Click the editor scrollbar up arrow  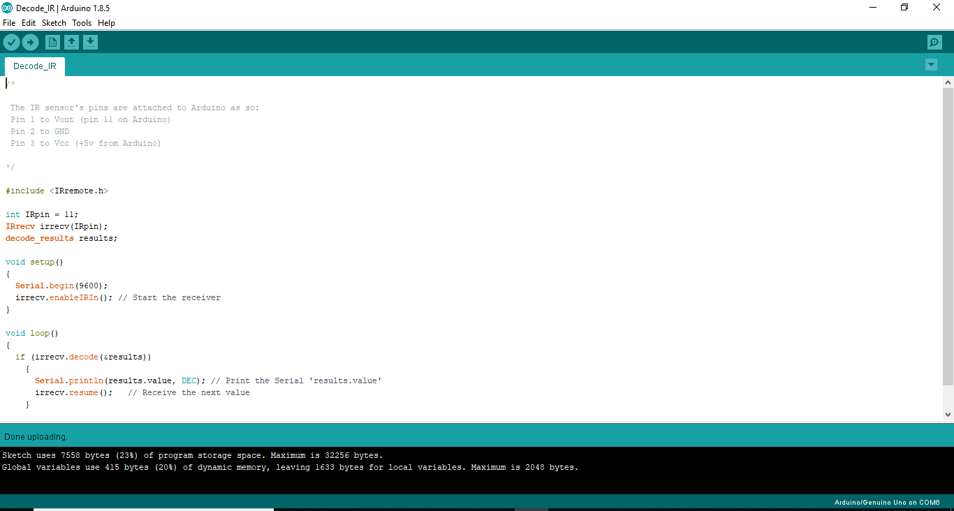tap(948, 82)
